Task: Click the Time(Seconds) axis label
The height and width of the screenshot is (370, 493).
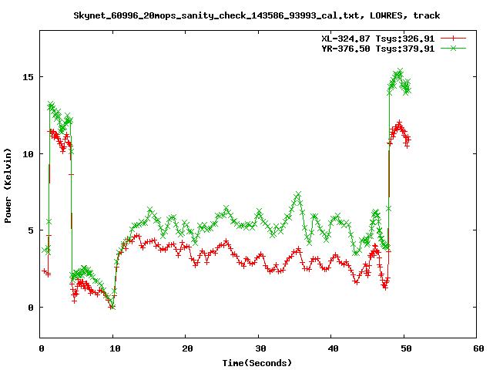Action: [x=257, y=362]
